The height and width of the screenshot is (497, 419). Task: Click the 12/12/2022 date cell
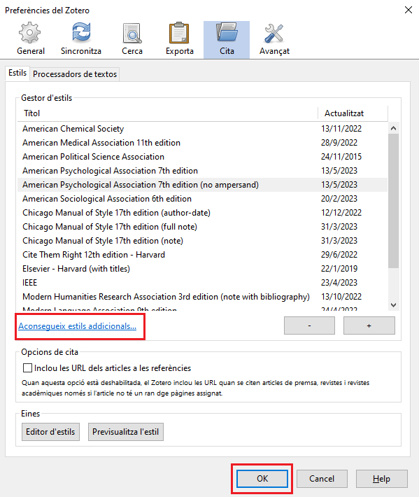pyautogui.click(x=341, y=213)
